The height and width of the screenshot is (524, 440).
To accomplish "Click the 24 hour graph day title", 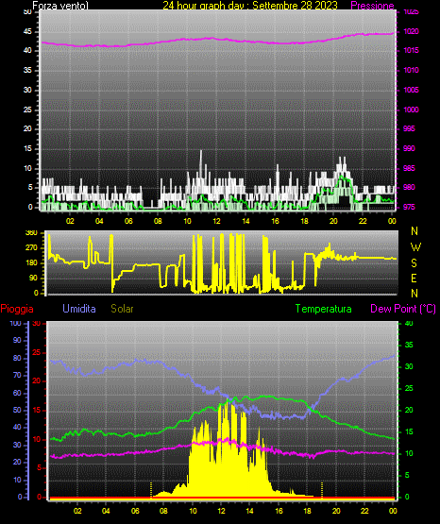I will point(250,6).
